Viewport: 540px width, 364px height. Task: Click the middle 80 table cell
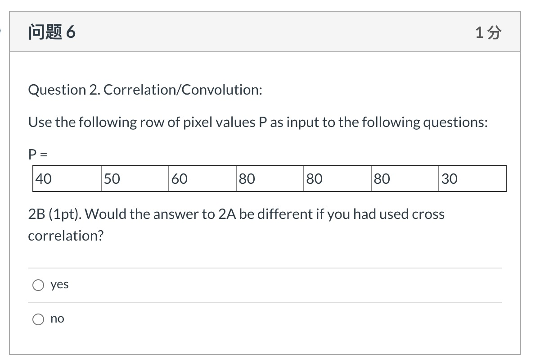[337, 178]
